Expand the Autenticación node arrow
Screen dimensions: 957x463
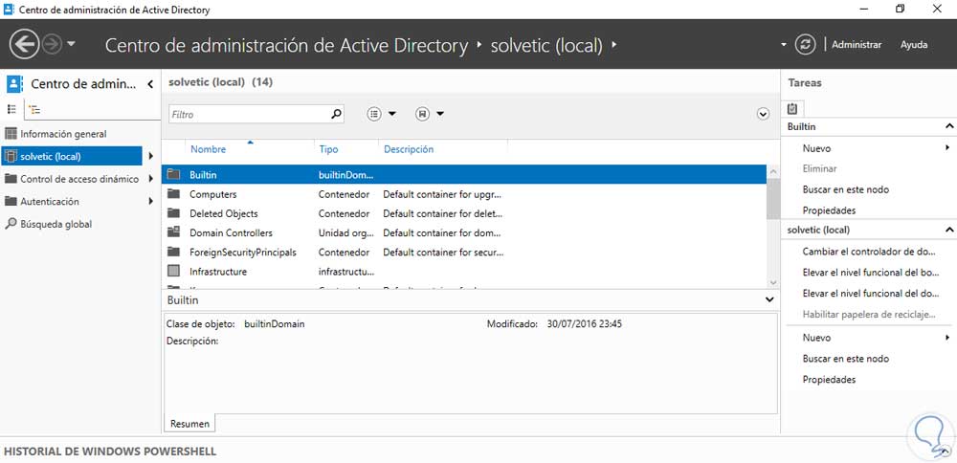pos(150,201)
